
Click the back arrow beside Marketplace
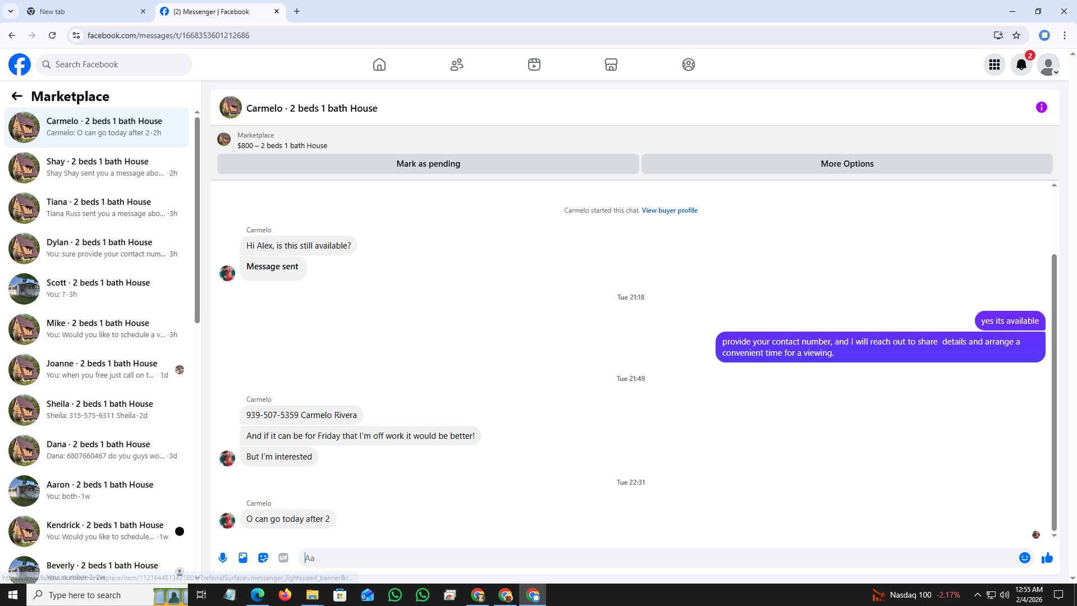(17, 96)
